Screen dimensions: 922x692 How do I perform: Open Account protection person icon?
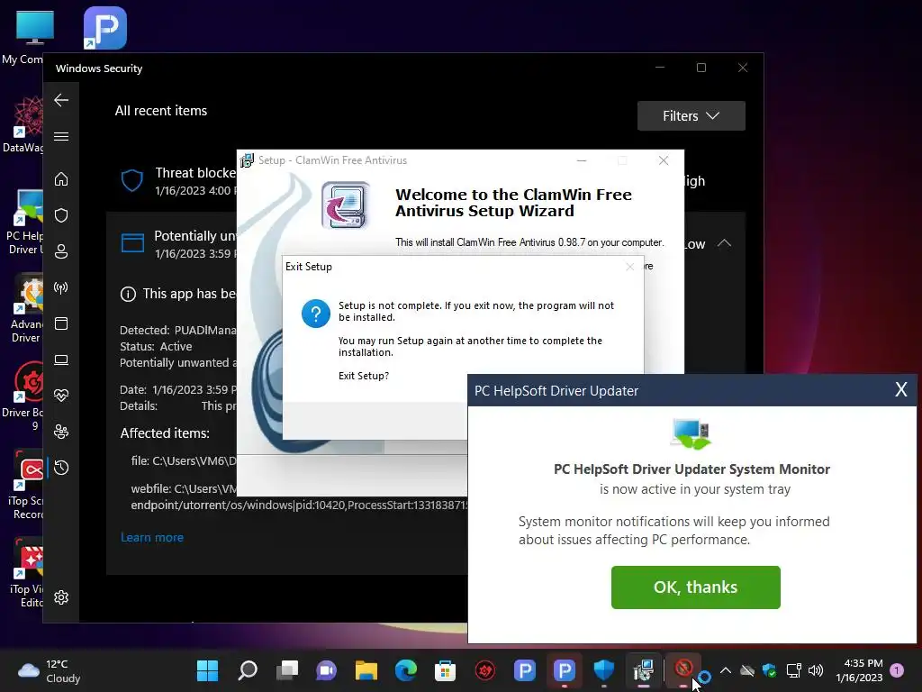point(61,251)
